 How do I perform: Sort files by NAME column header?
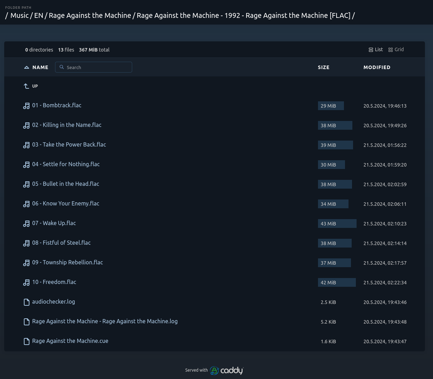coord(40,67)
